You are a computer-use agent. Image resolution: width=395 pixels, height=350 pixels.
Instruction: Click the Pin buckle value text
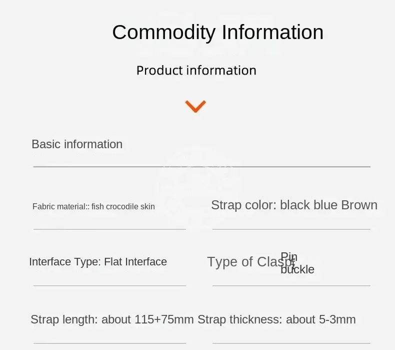pos(297,263)
